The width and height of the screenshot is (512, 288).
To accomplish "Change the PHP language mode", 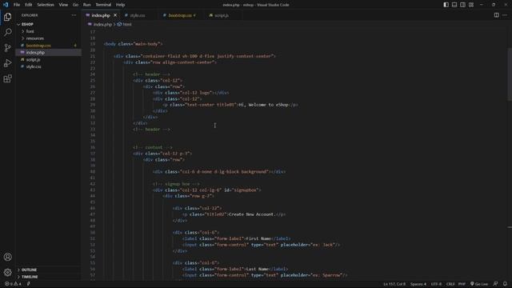I will 462,284.
